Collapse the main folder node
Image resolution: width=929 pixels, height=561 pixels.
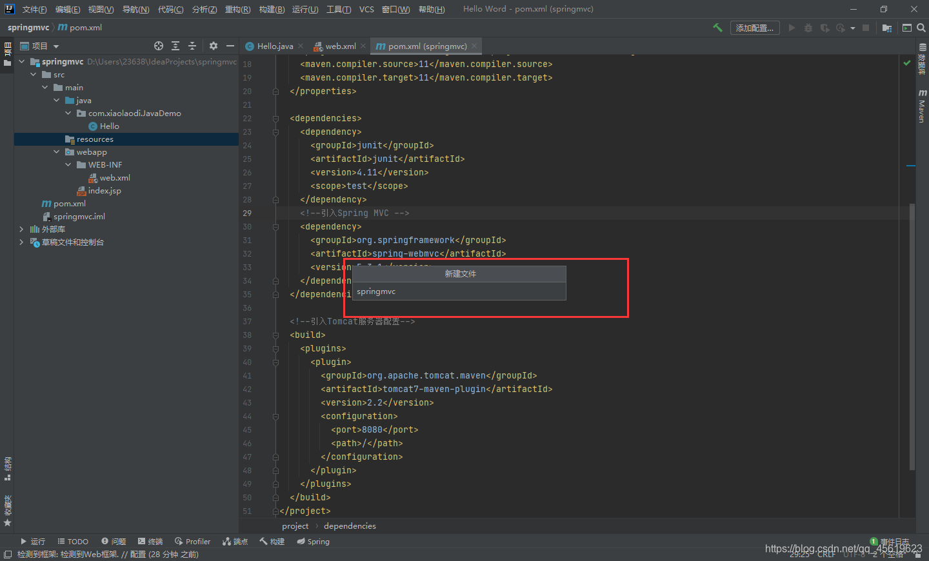pos(45,88)
